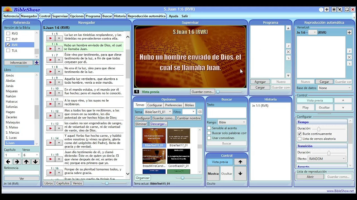Play verse 1:12 in Navegador

click(x=50, y=116)
